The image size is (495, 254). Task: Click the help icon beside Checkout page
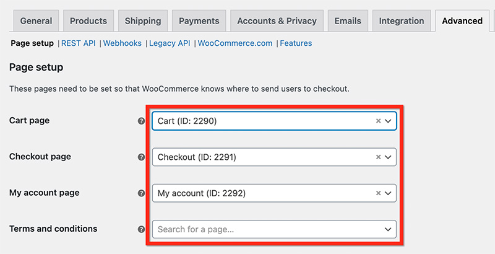coord(141,157)
